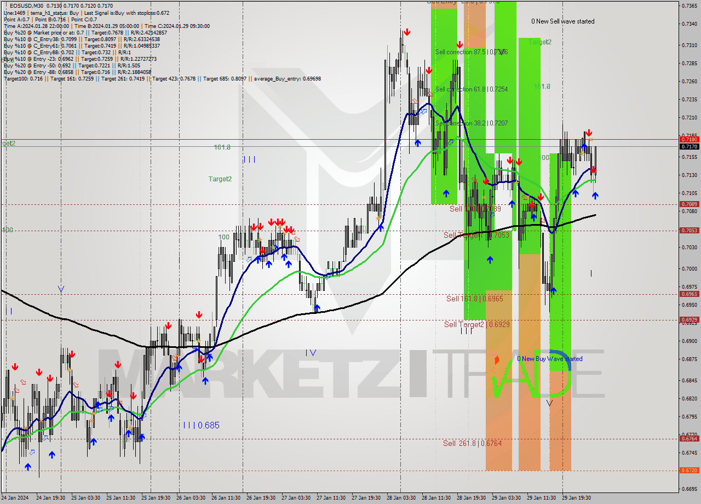
Task: Select the red 0.7089 price tag on axis
Action: (689, 204)
